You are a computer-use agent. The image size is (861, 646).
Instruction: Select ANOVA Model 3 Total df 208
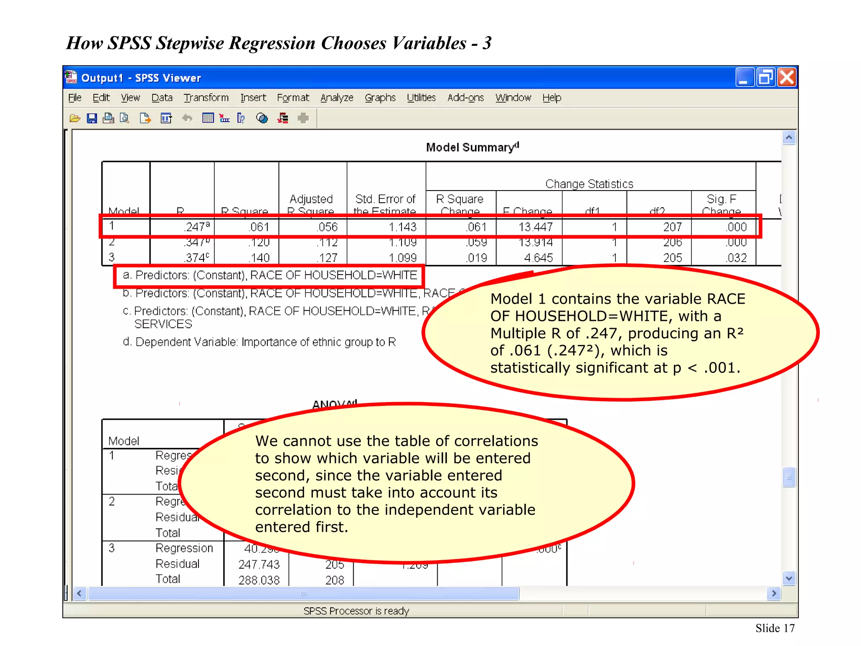335,580
